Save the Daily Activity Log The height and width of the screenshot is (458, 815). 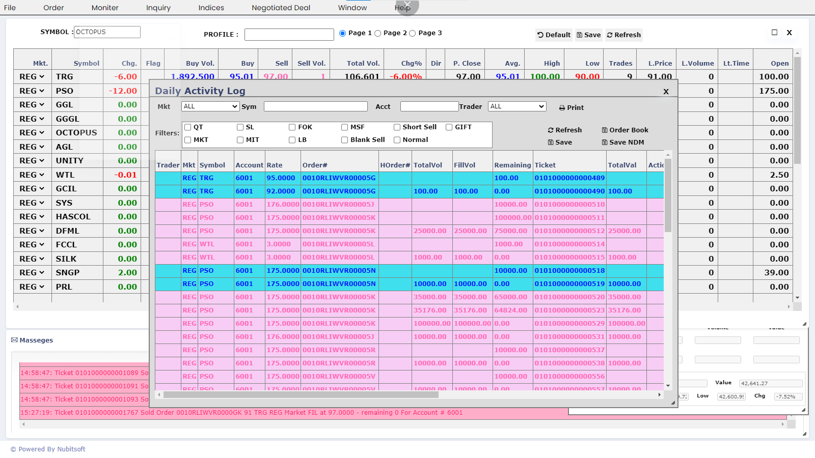(x=559, y=142)
